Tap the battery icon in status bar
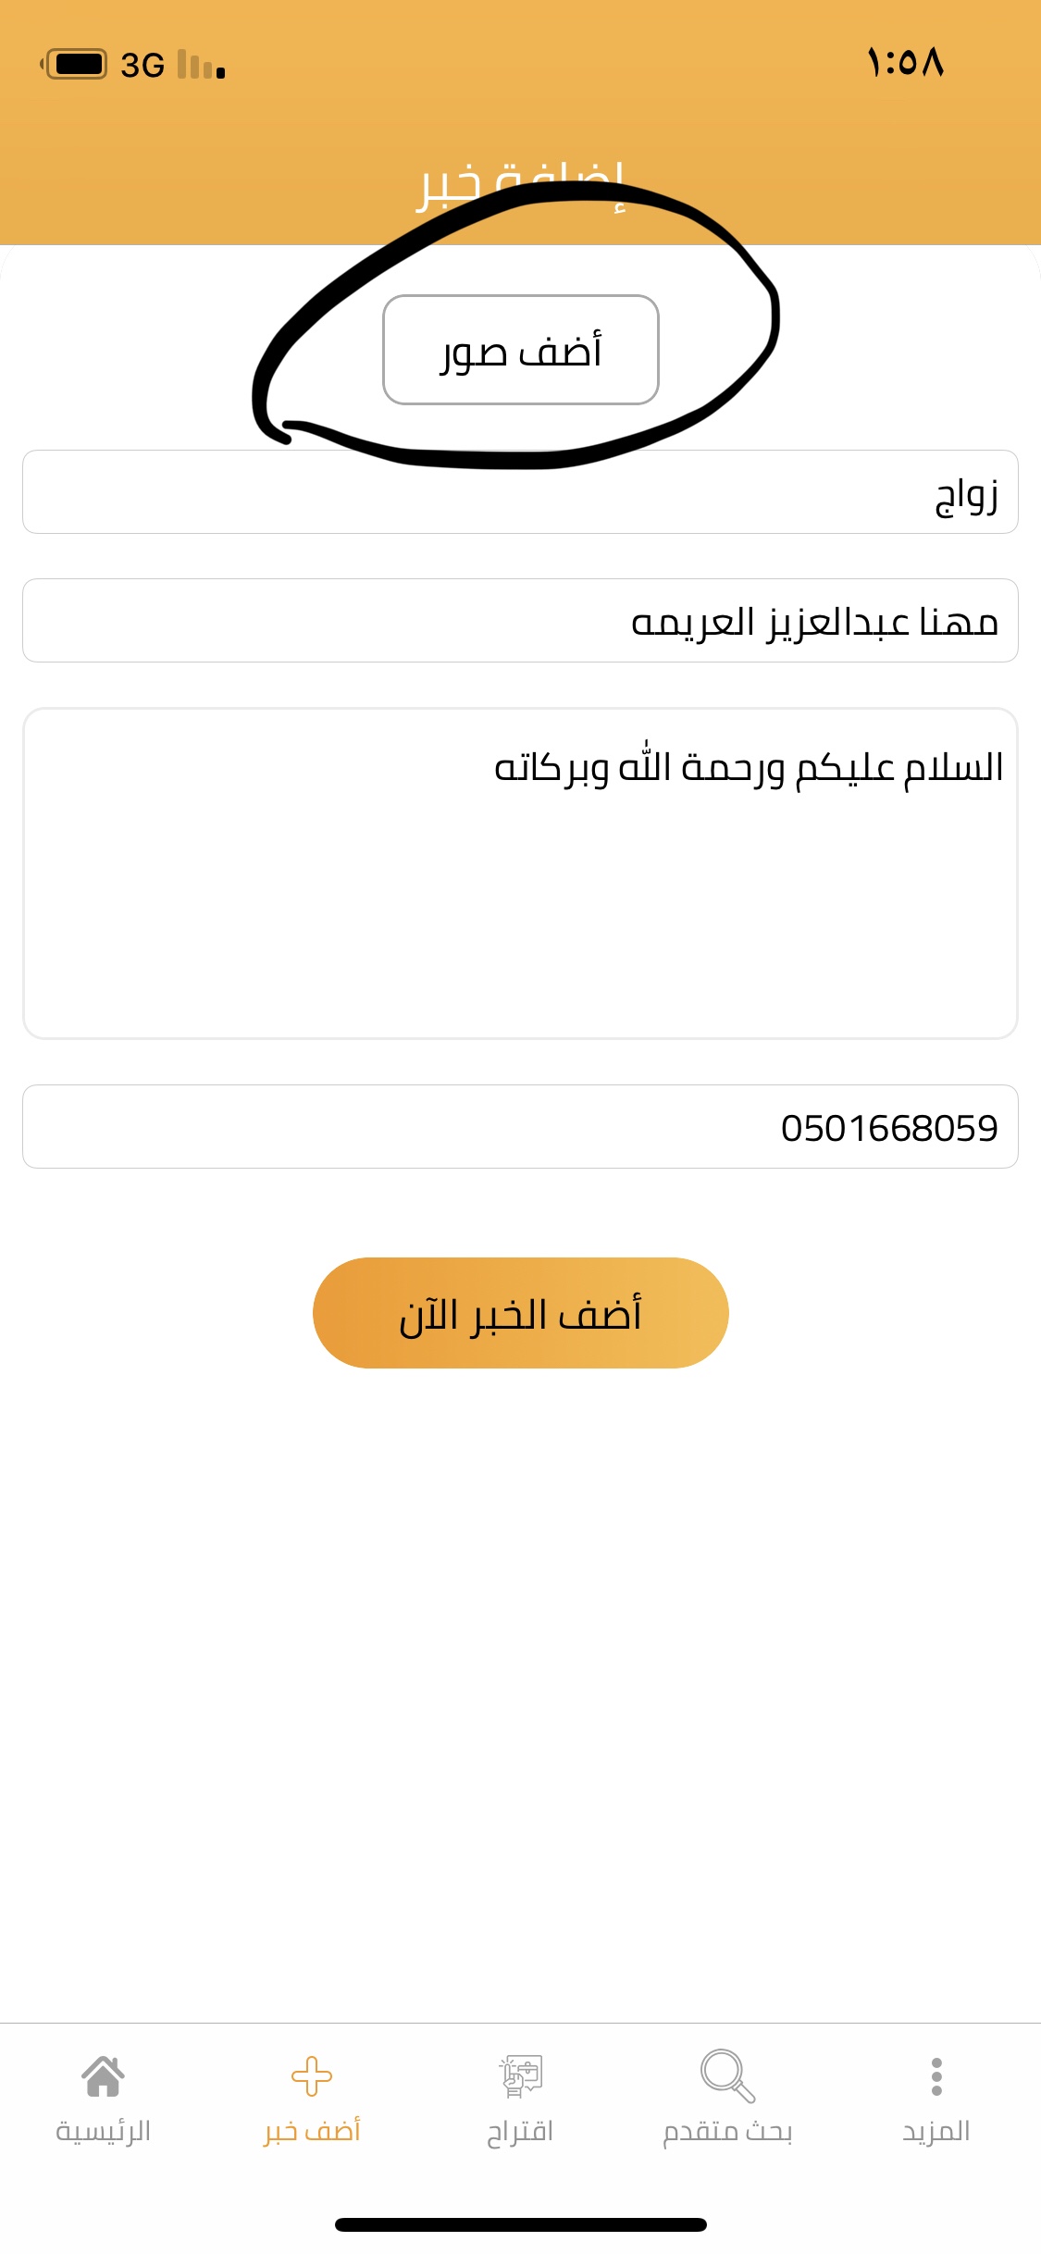 tap(76, 65)
